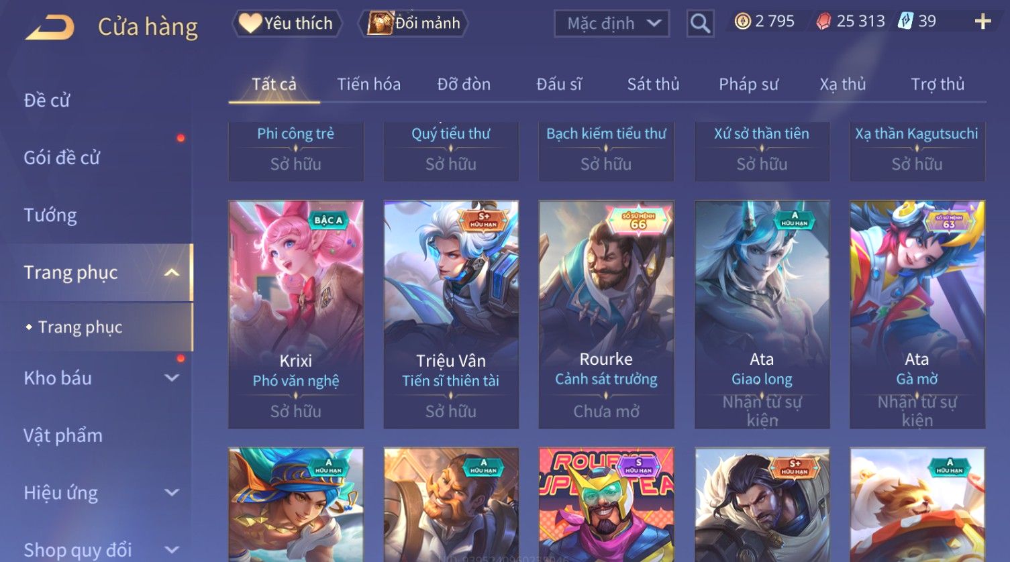The image size is (1010, 562).
Task: Switch to the Pháp sư tab
Action: (x=748, y=85)
